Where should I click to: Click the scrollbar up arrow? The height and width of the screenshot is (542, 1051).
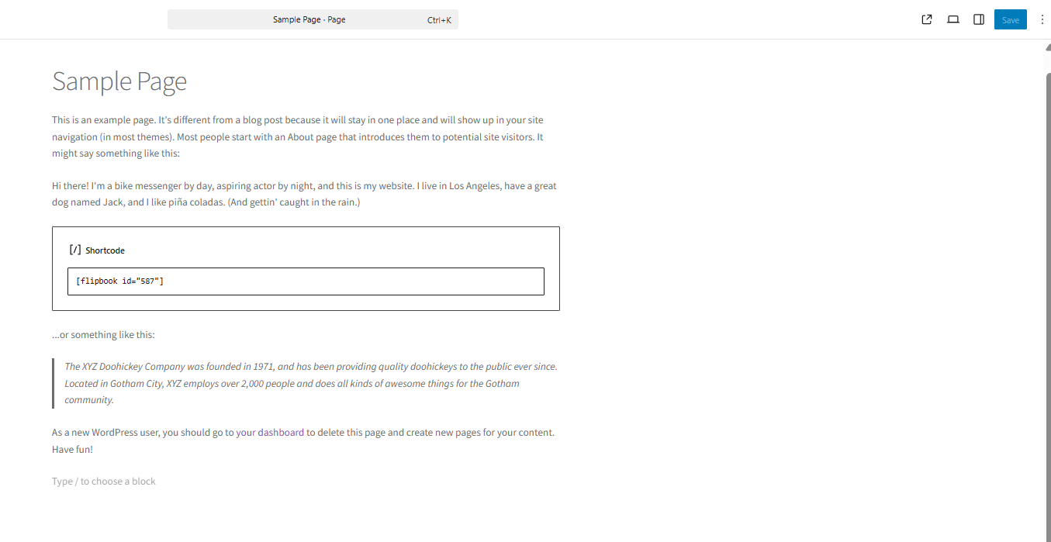1047,47
